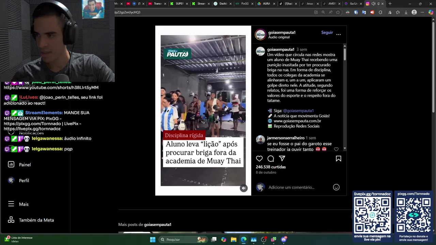
Task: Open emoji picker in the comment box
Action: (336, 187)
